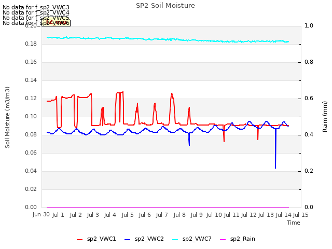This screenshot has height=249, width=332.
Task: Click the 0.02 left axis tick label
Action: coord(31,189)
